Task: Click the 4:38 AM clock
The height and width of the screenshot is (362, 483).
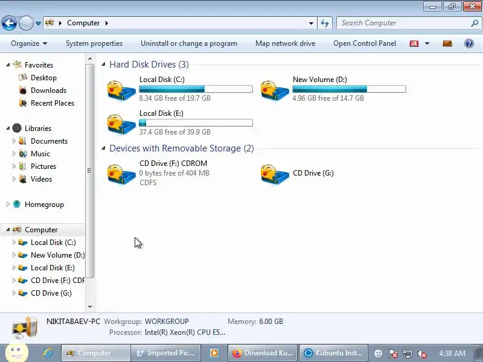Action: click(452, 354)
